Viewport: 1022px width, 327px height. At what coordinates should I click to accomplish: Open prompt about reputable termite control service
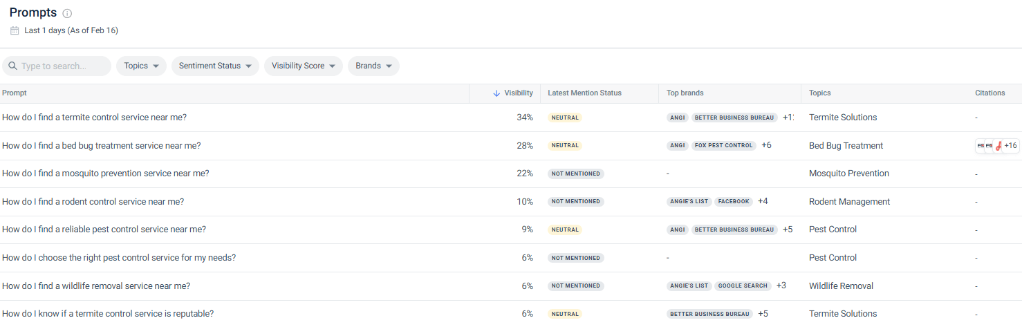pos(108,314)
